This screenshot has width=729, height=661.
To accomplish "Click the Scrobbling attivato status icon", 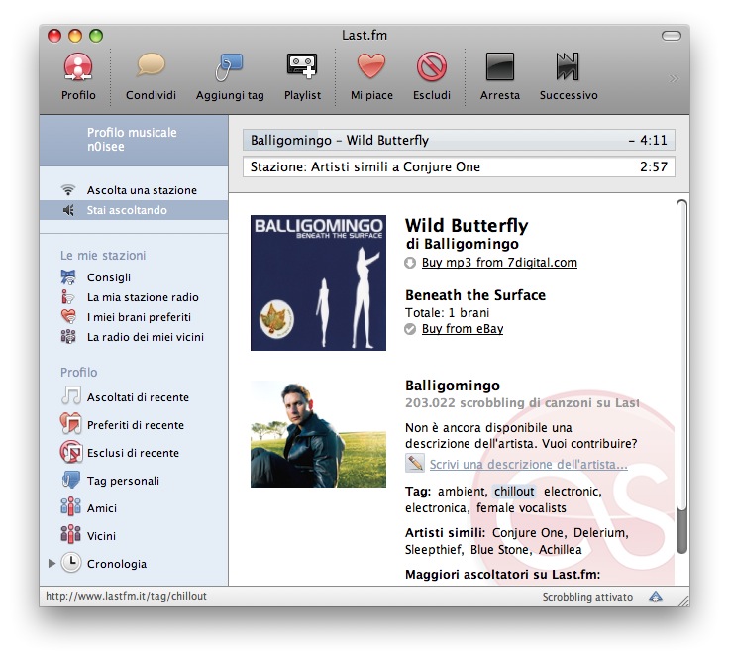I will (656, 597).
